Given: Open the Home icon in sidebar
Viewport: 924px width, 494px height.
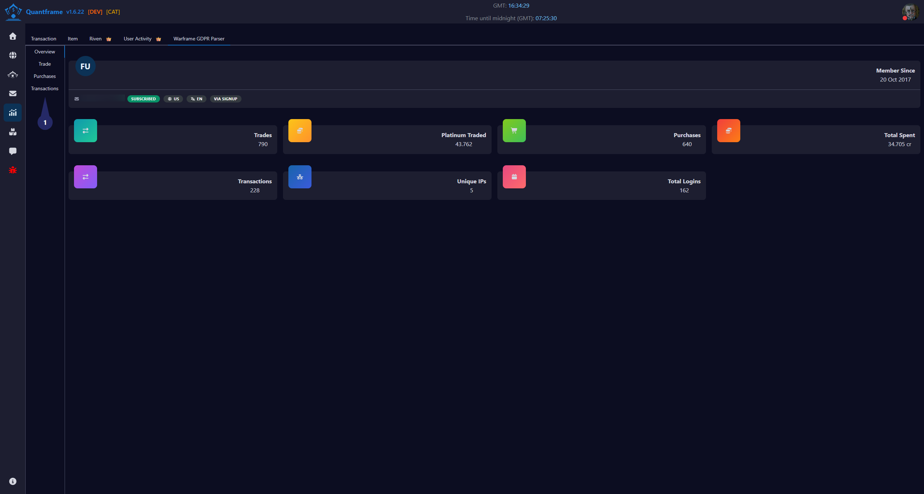Looking at the screenshot, I should tap(13, 36).
